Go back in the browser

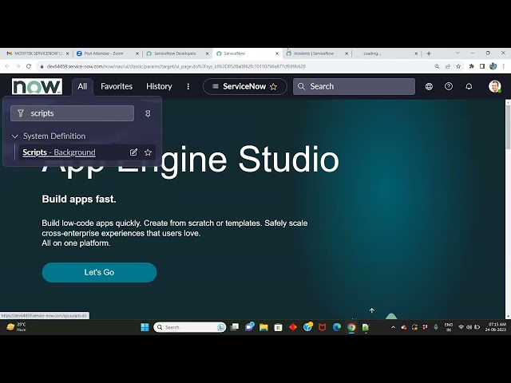(7, 66)
